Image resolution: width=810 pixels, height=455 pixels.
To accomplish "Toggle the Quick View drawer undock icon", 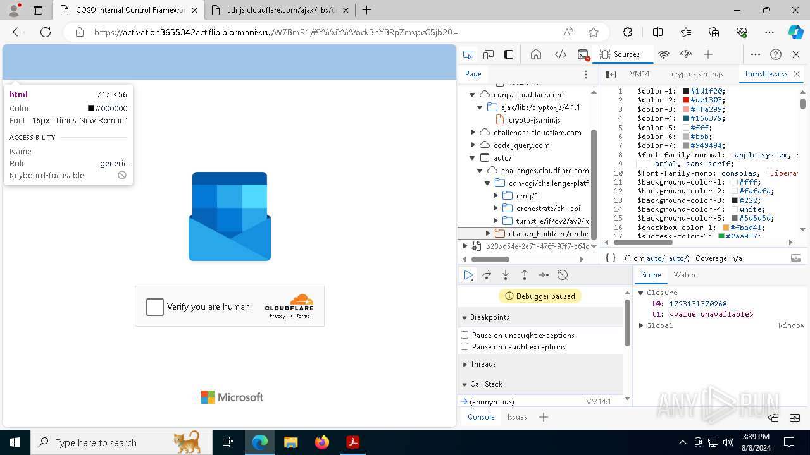I will (x=773, y=417).
